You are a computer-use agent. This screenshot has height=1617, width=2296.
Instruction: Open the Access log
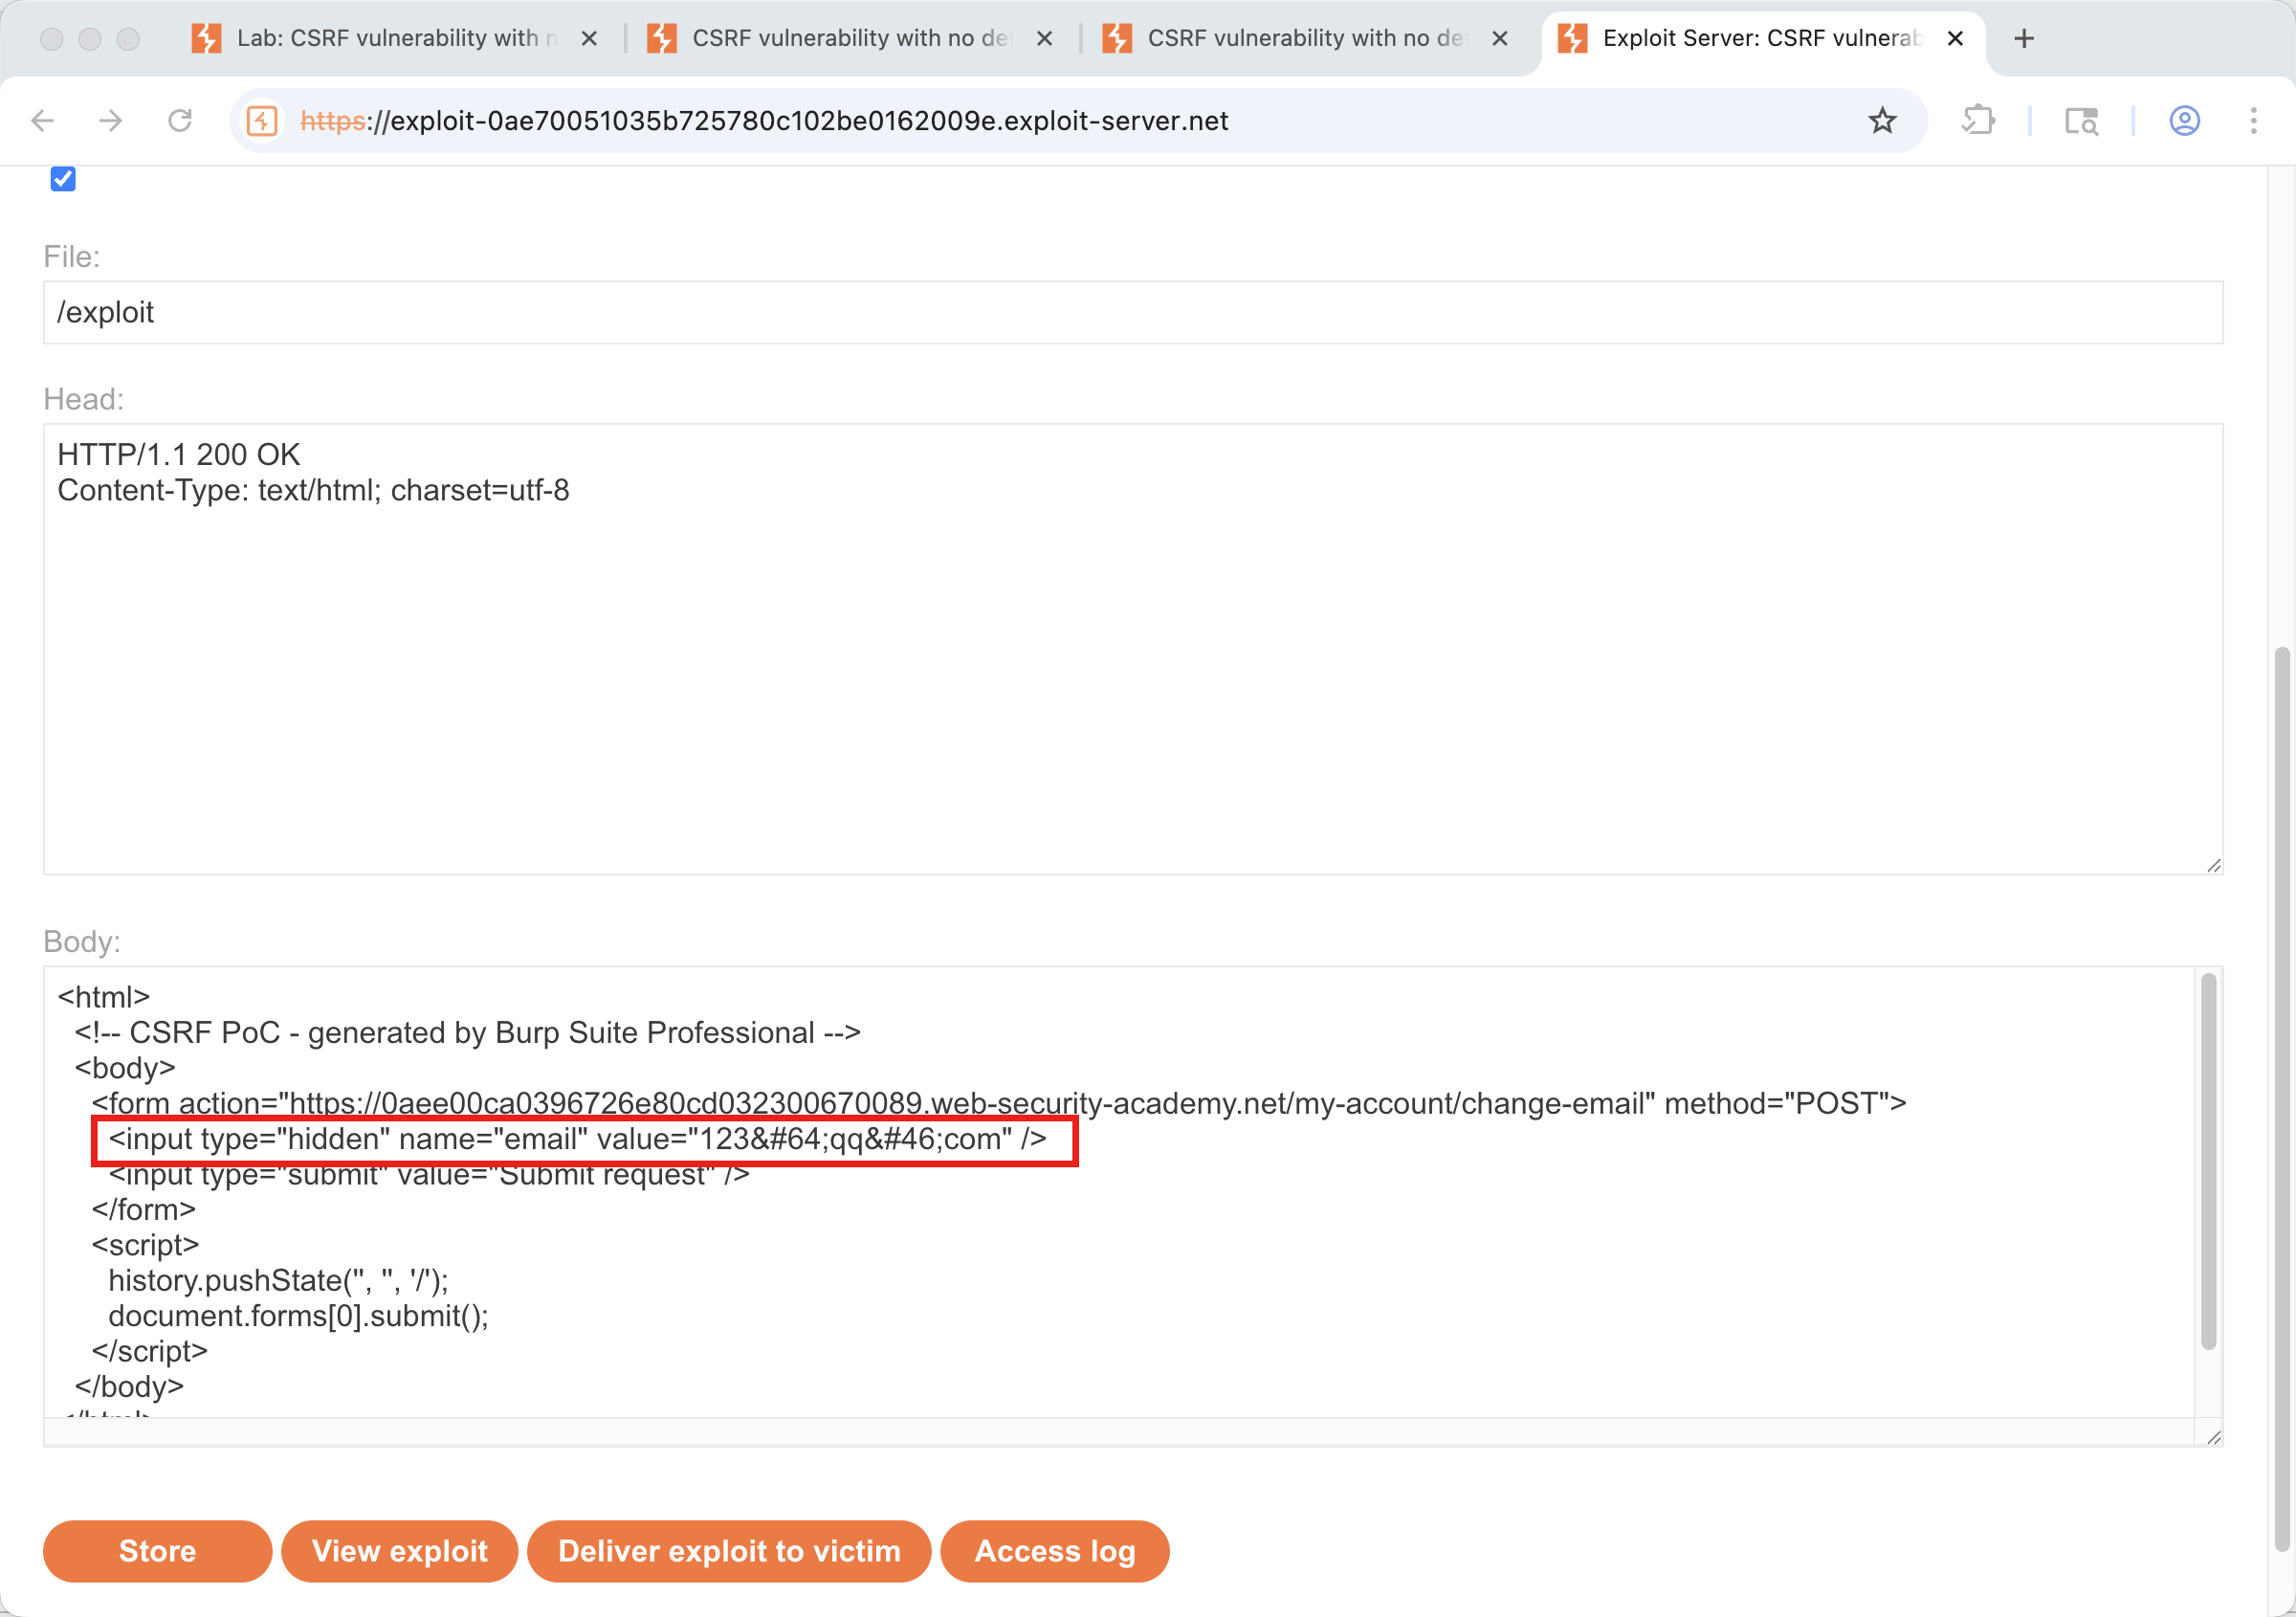[x=1054, y=1551]
